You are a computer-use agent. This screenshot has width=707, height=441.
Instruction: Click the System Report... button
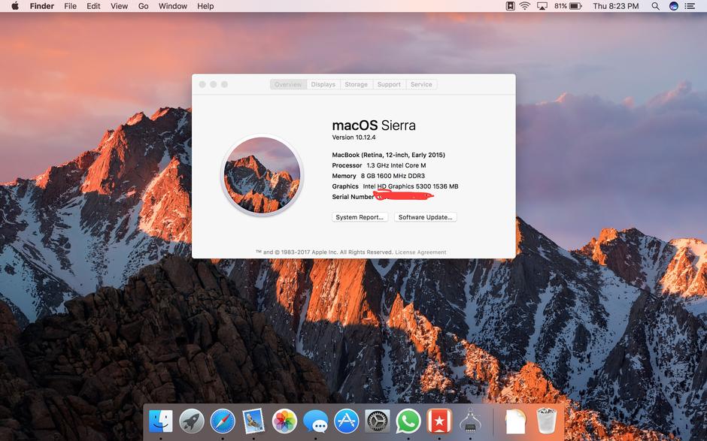(x=360, y=217)
